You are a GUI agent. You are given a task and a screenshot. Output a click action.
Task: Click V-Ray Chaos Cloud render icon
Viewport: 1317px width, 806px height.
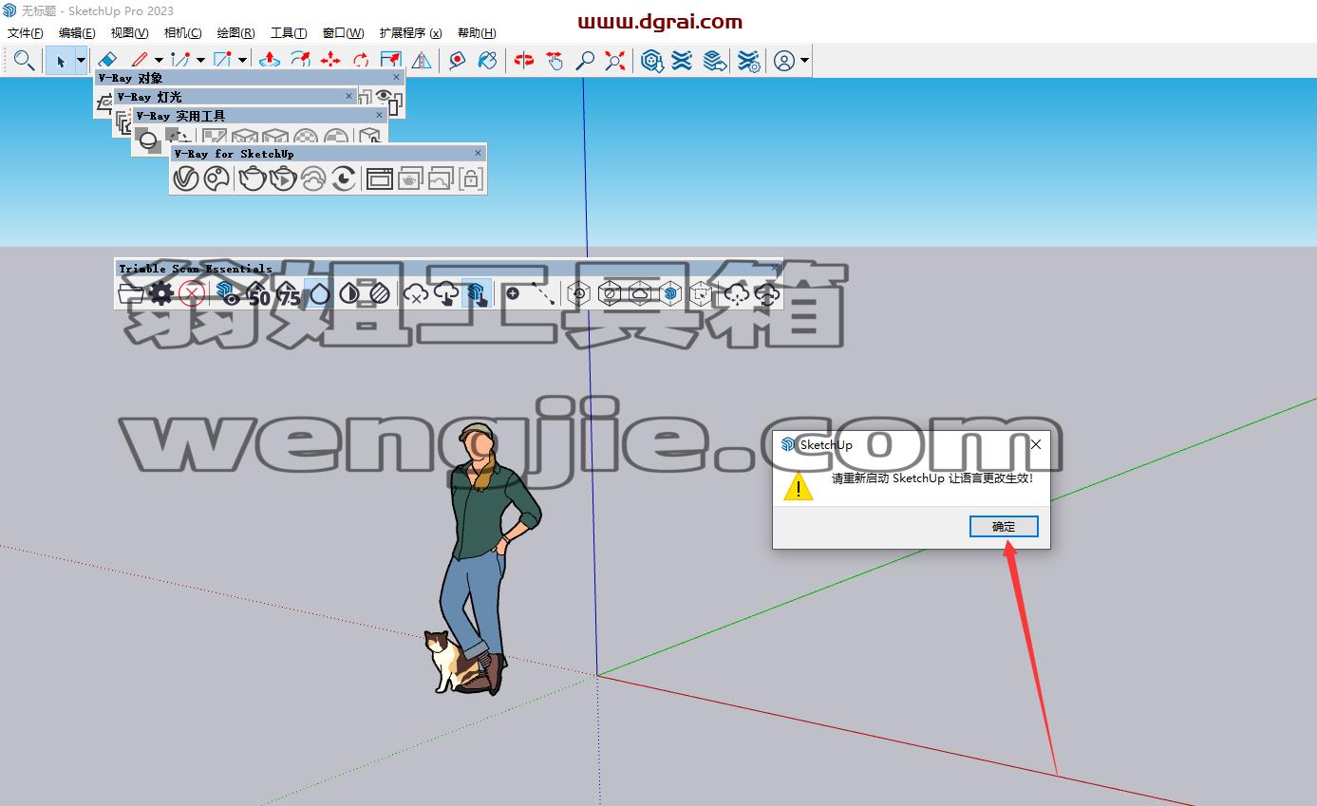[313, 178]
